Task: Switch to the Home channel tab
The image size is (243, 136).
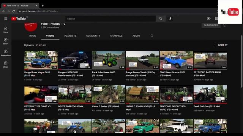Action: tap(33, 36)
